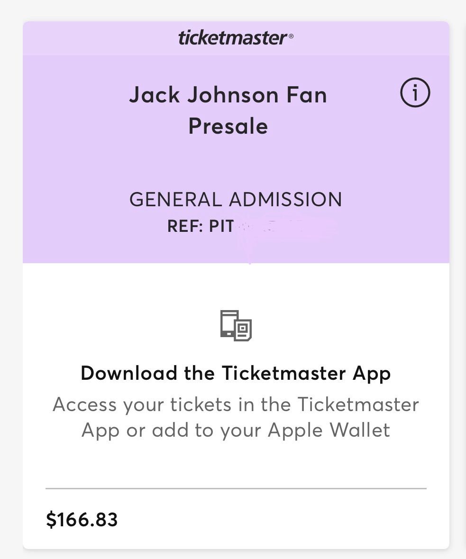This screenshot has width=466, height=559.
Task: Tap the ticket QR document icon
Action: [x=243, y=330]
